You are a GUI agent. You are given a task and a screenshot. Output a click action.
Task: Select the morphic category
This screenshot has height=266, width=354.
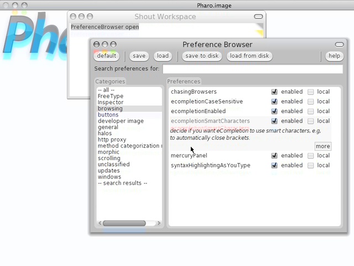[x=129, y=152]
